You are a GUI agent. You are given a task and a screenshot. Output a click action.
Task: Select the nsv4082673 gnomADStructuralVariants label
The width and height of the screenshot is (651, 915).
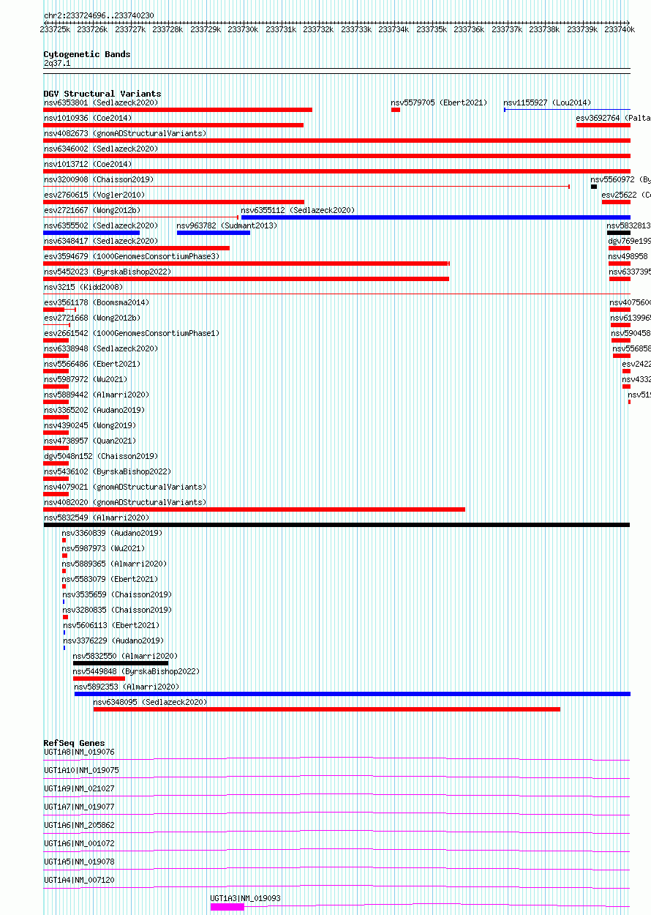125,133
